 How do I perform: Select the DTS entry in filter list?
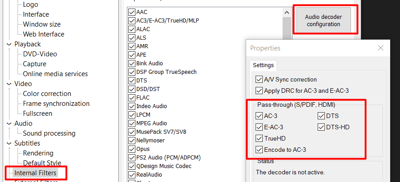tap(142, 81)
